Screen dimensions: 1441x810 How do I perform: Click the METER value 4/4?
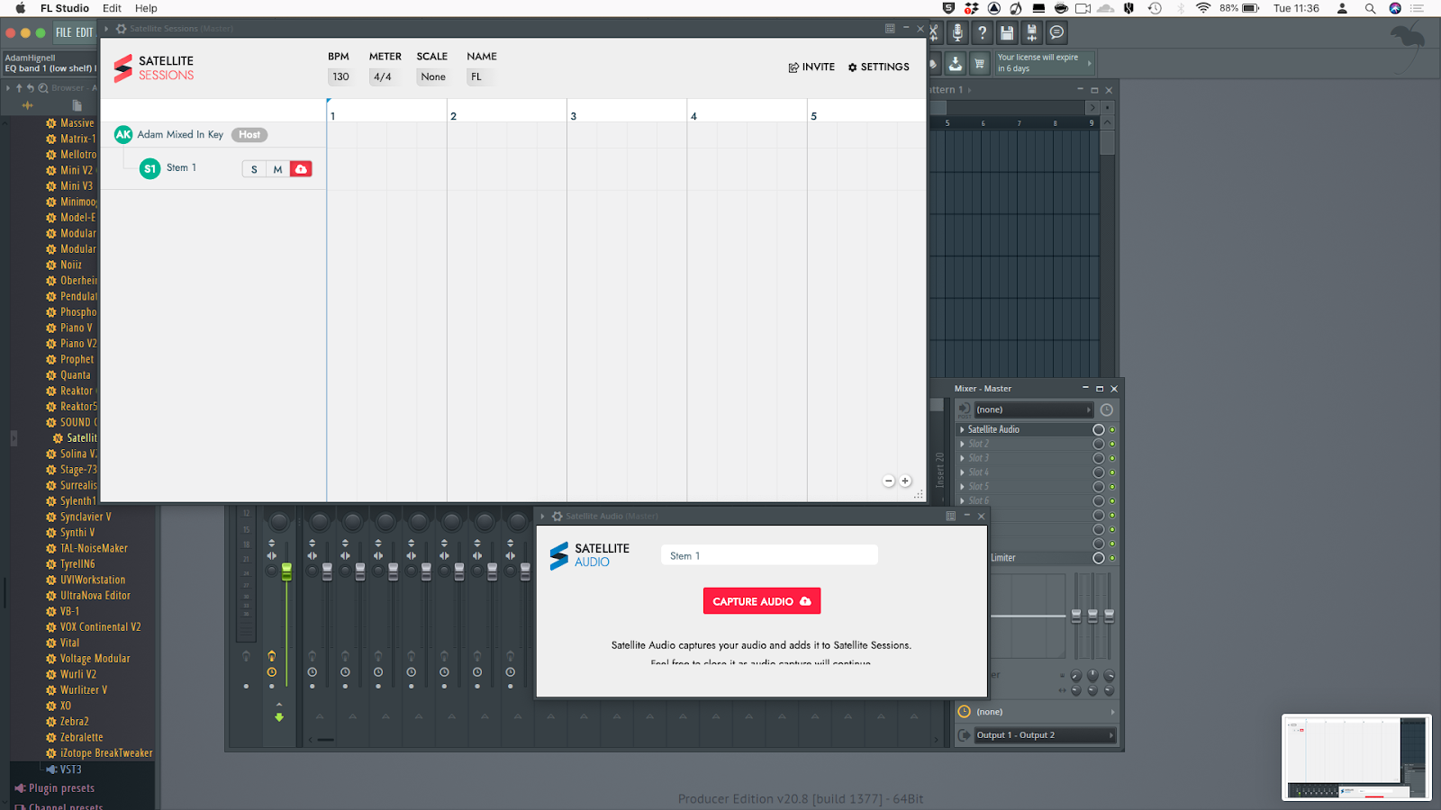[383, 77]
